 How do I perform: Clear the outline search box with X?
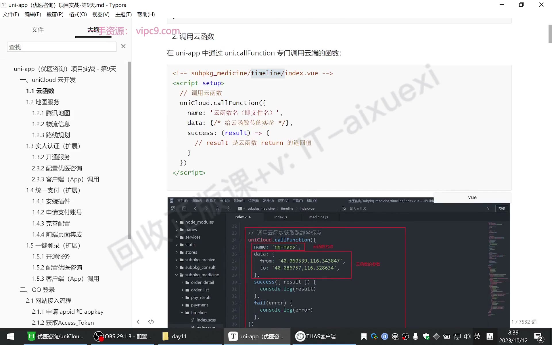pos(123,46)
